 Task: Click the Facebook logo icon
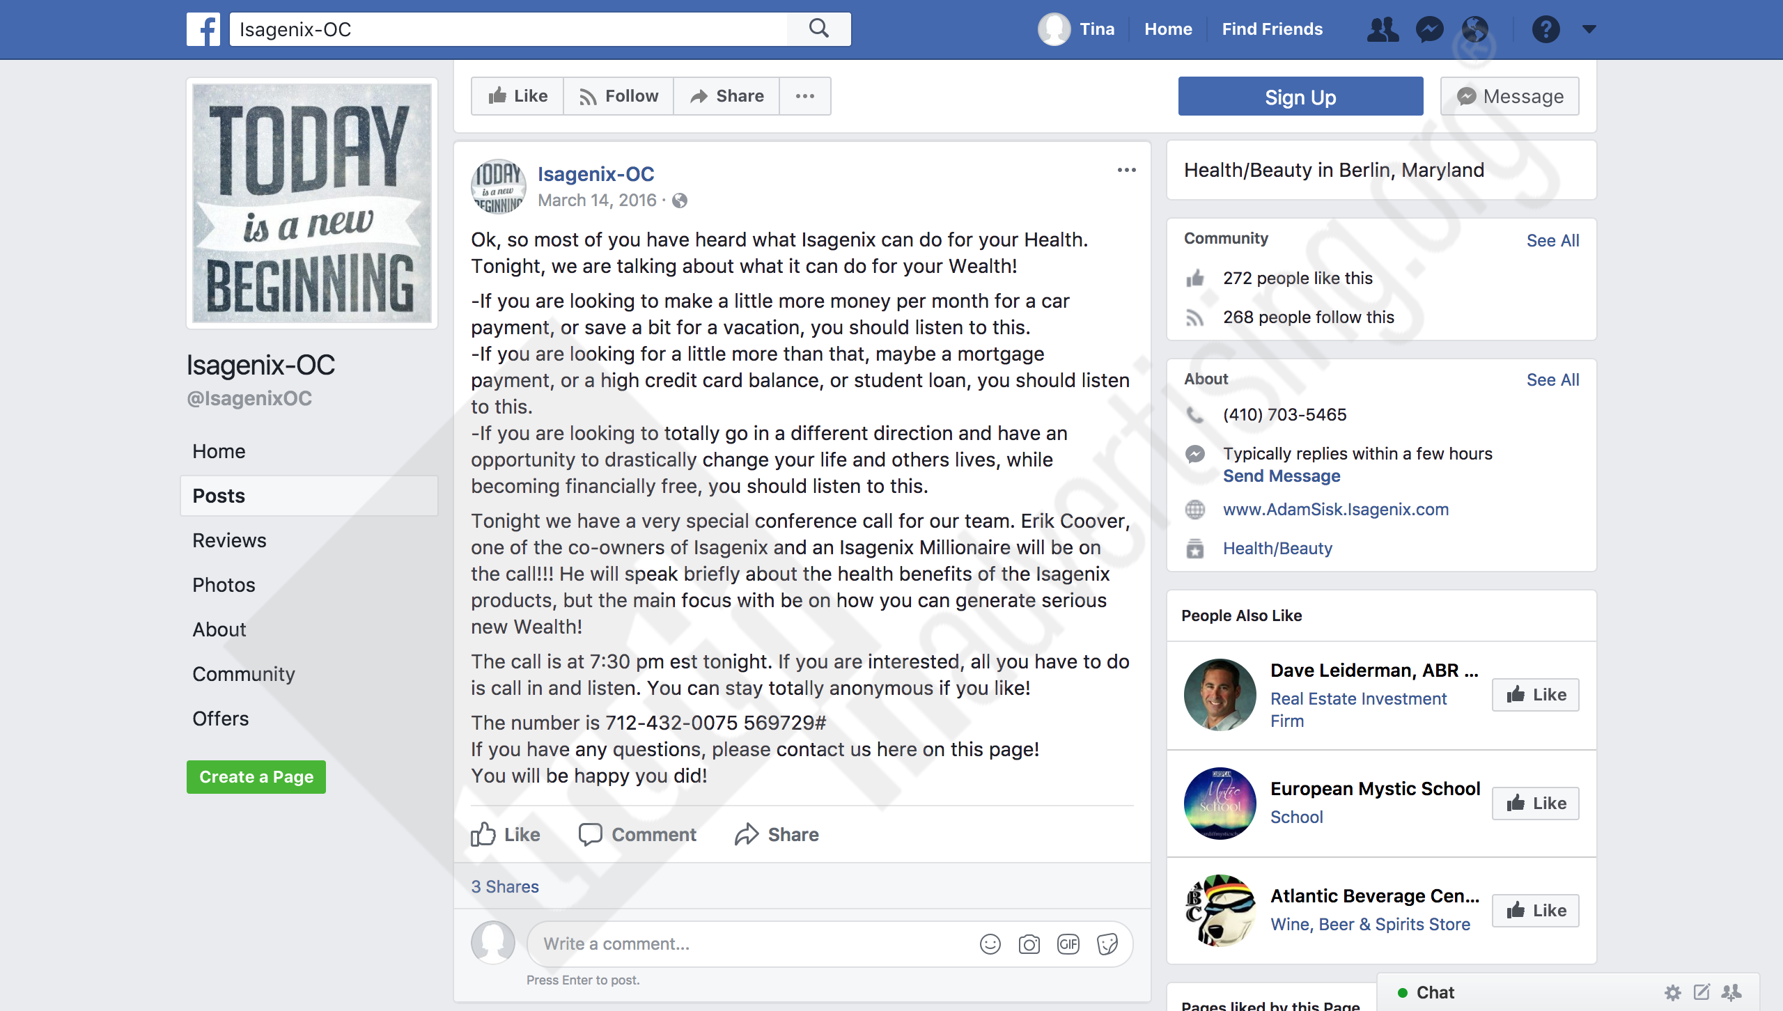(203, 29)
